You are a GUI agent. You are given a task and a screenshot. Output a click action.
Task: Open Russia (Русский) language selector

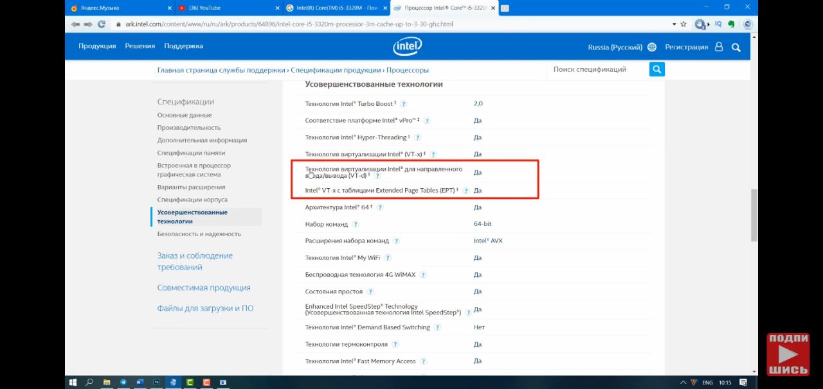click(615, 48)
